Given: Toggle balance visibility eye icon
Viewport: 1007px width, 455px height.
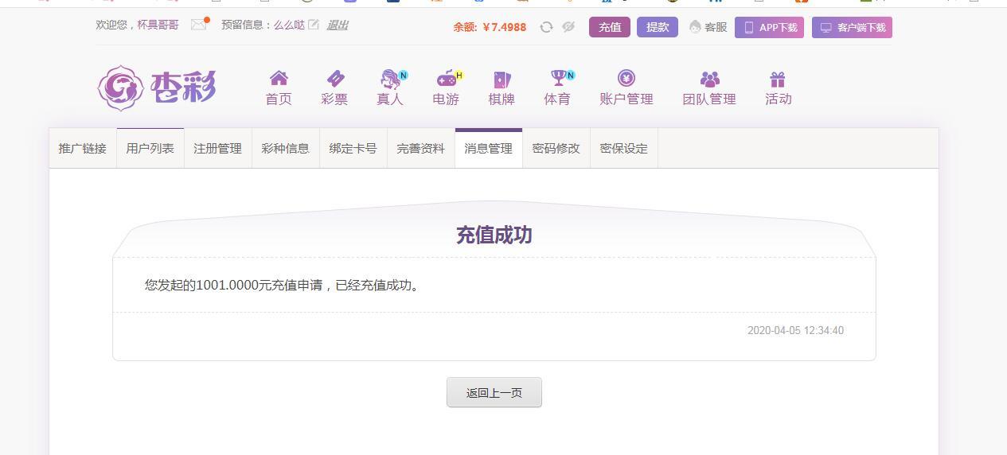Looking at the screenshot, I should 568,27.
